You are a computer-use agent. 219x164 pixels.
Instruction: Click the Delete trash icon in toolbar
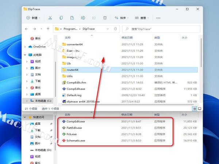pos(105,18)
